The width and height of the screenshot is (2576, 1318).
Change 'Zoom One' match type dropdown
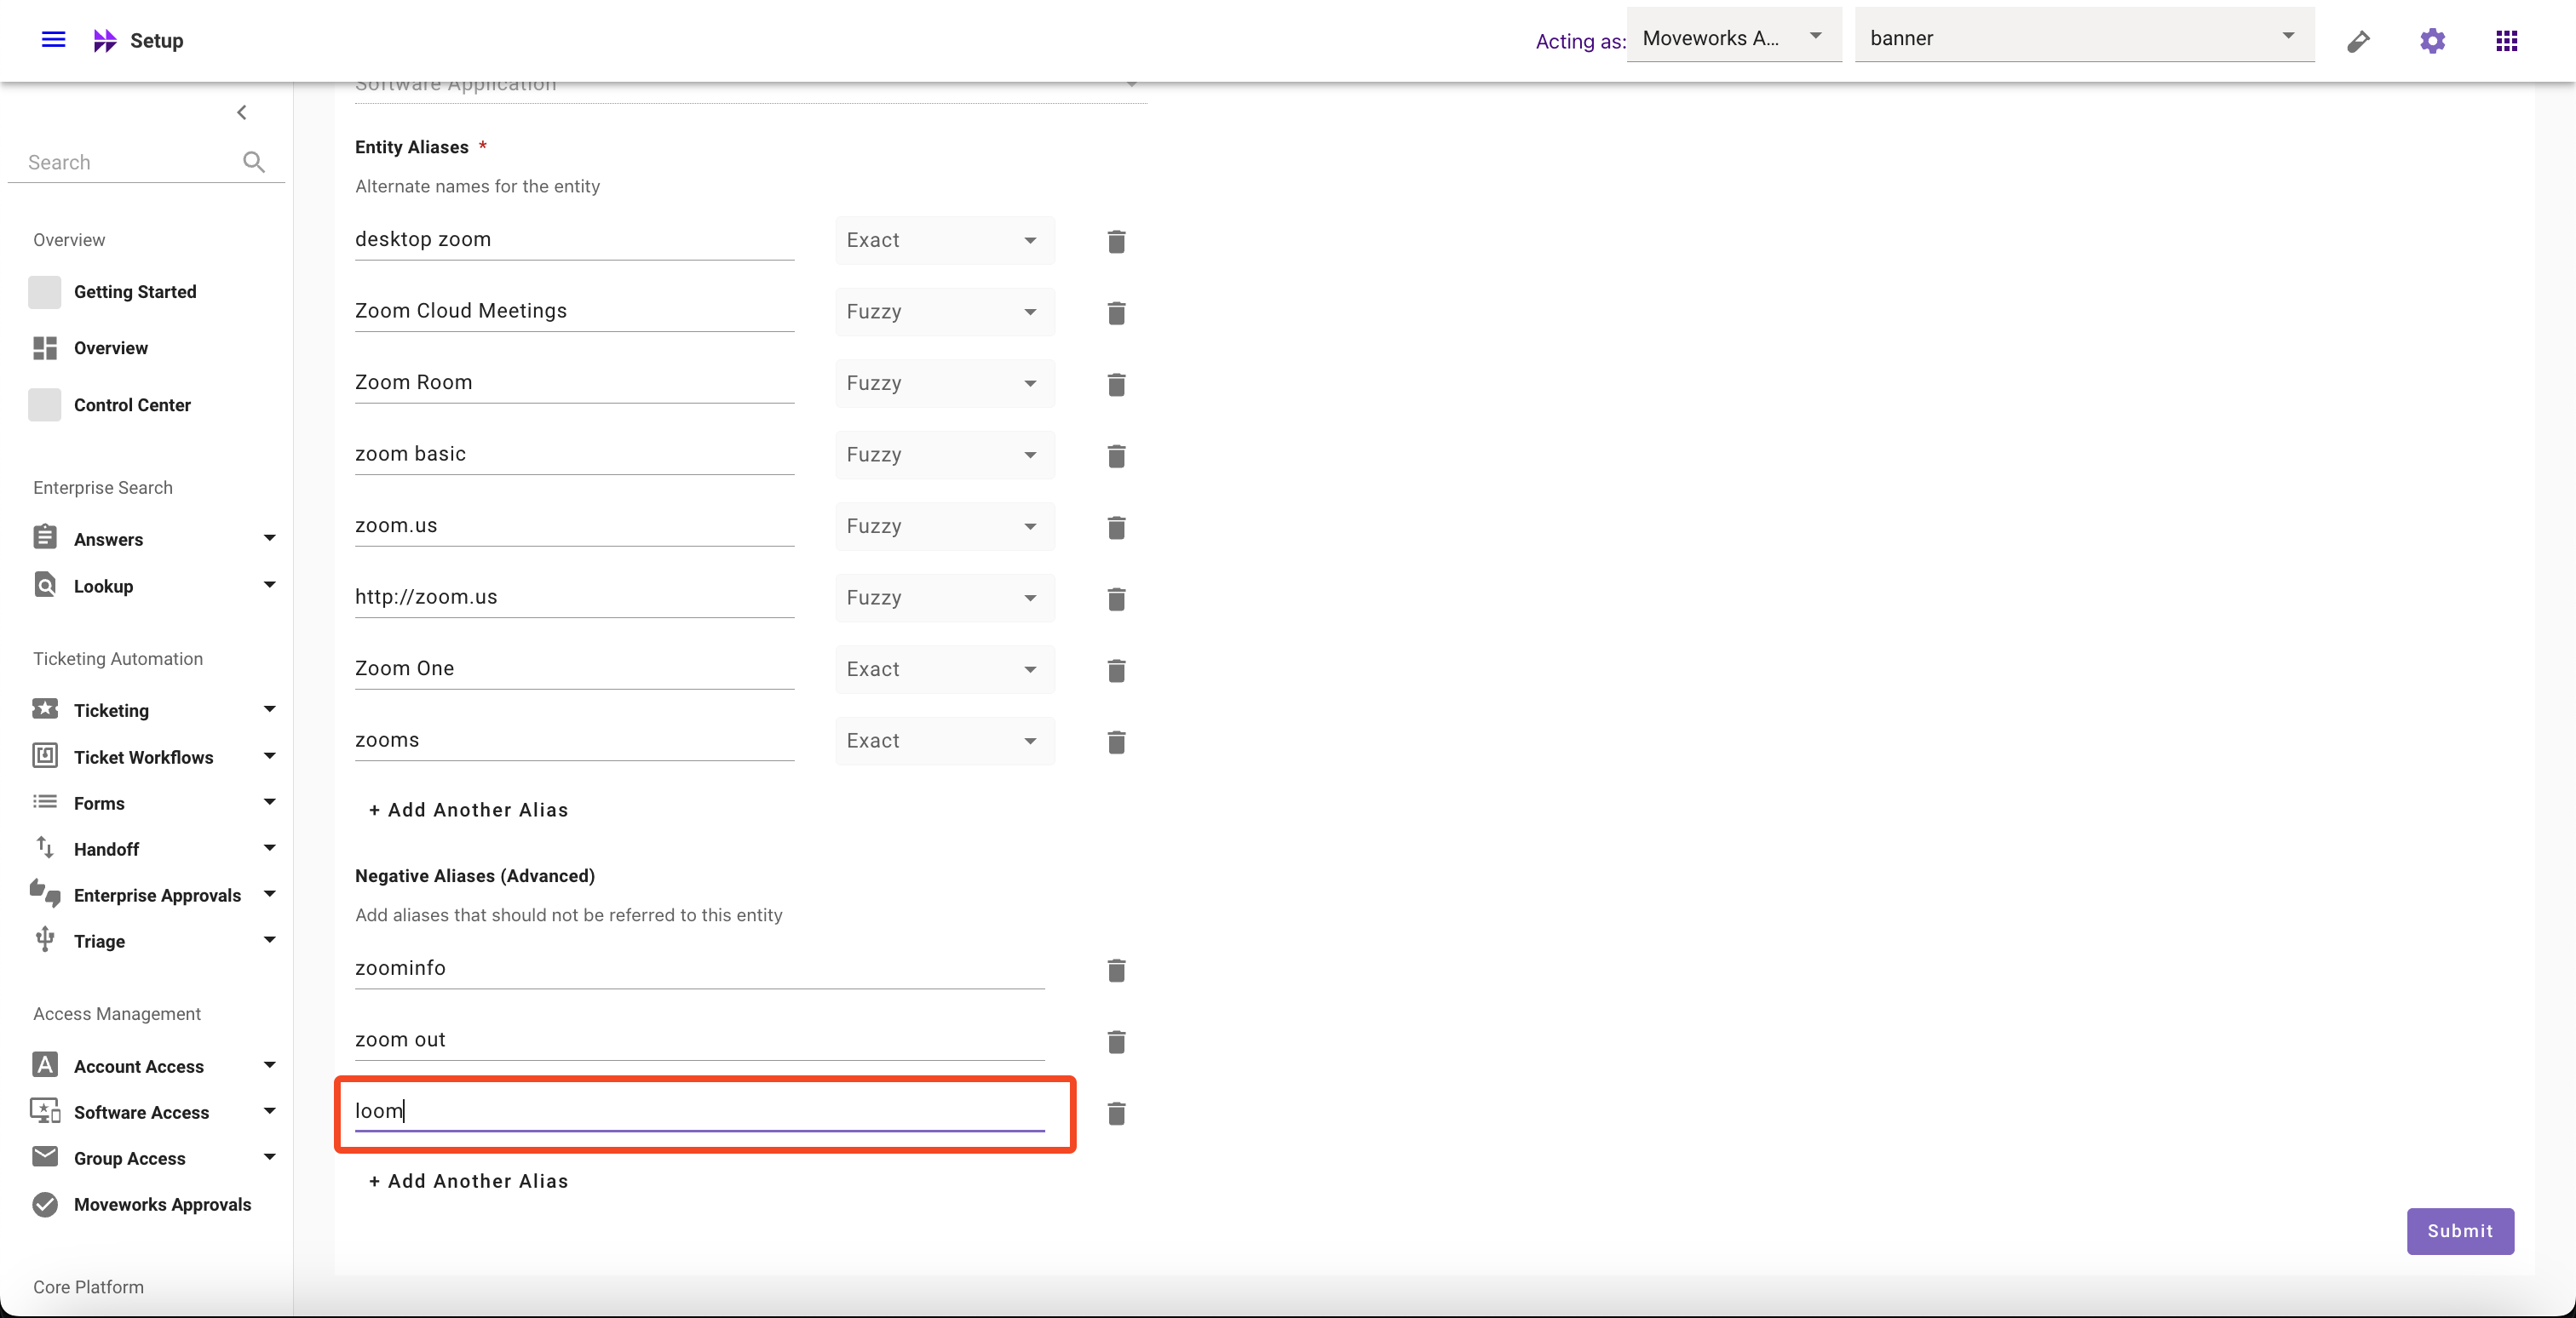[943, 669]
